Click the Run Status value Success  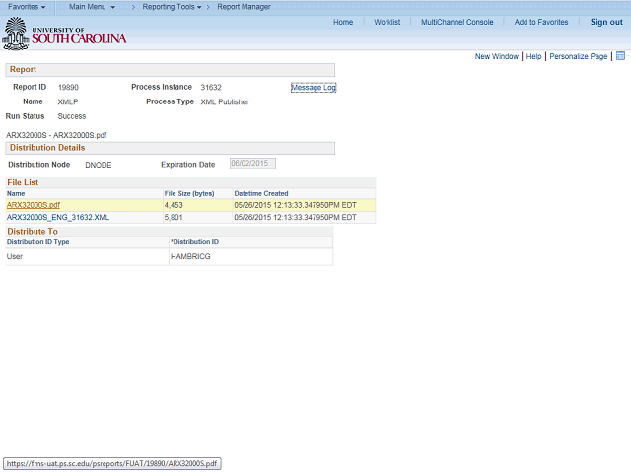click(x=72, y=116)
